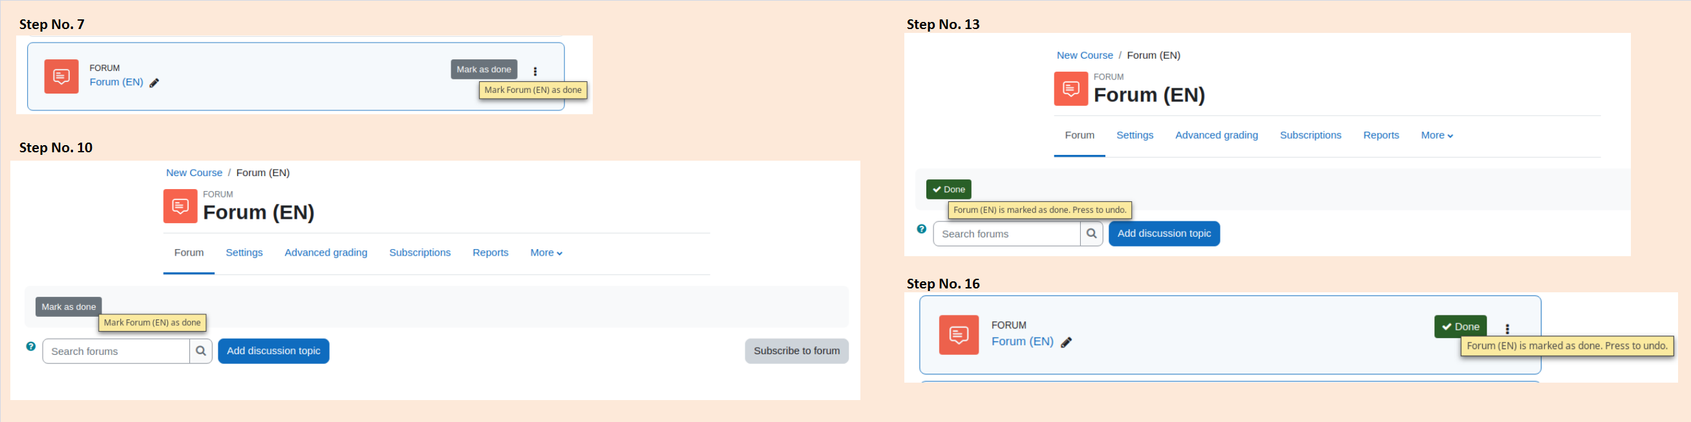The width and height of the screenshot is (1691, 422).
Task: Click the help question icon in Step 10
Action: pyautogui.click(x=31, y=347)
